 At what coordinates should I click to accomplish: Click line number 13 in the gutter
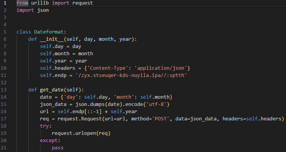[x=3, y=90]
